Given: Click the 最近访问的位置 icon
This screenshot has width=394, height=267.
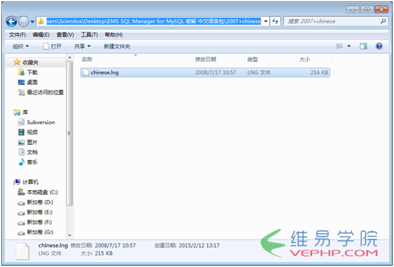Looking at the screenshot, I should click(21, 92).
